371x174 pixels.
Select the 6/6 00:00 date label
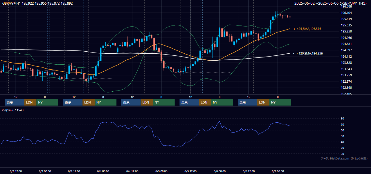pyautogui.click(x=219, y=171)
